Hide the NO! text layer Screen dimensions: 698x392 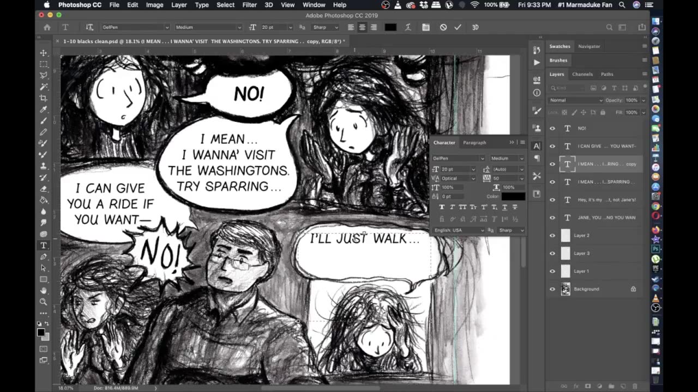(552, 128)
